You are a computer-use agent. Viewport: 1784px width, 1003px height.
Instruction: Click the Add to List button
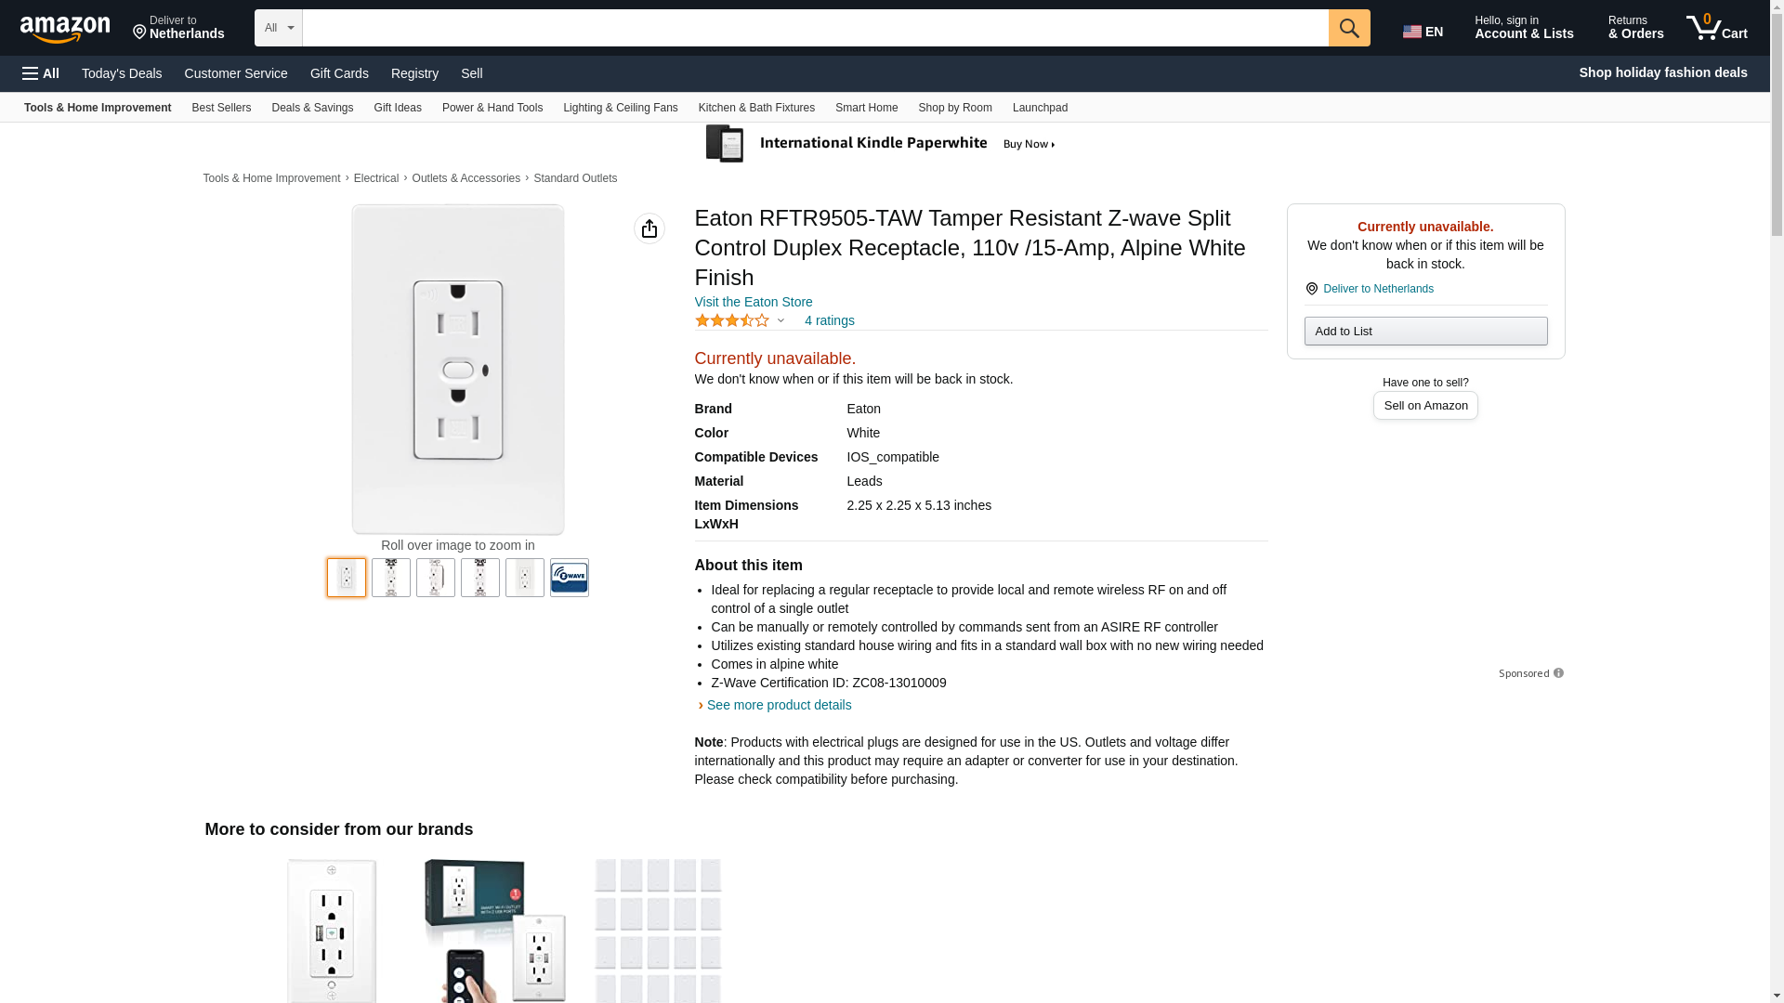click(x=1425, y=332)
